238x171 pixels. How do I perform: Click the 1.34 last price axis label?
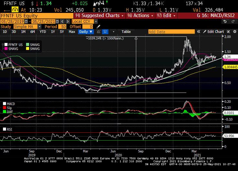pos(230,57)
